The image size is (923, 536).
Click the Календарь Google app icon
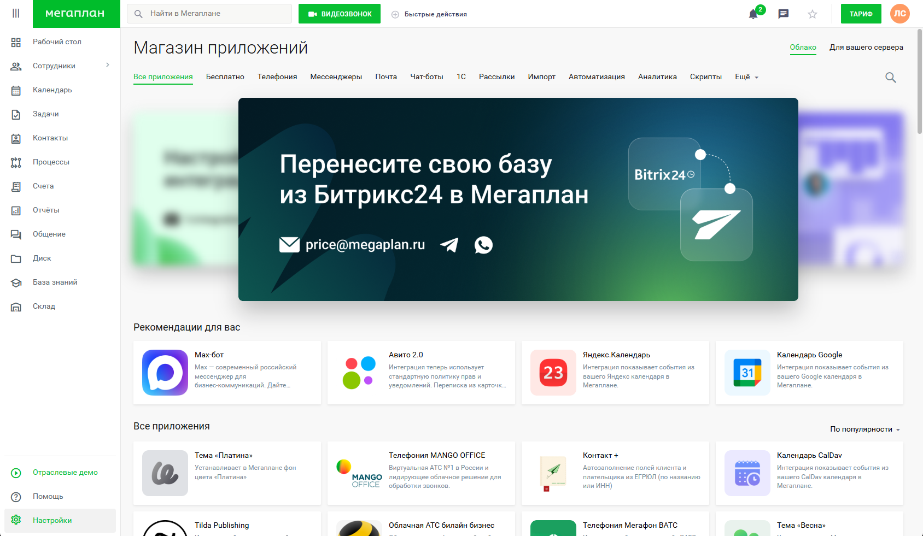(x=747, y=373)
